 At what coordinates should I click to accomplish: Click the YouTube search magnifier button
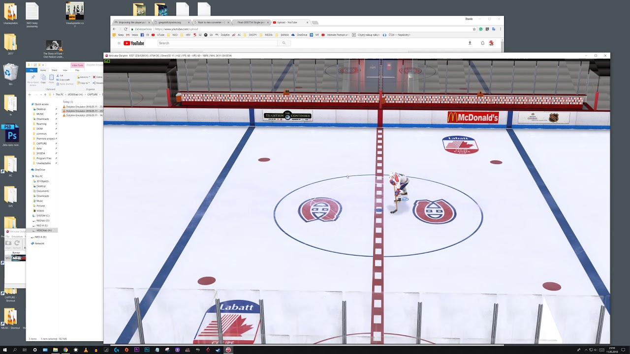283,43
